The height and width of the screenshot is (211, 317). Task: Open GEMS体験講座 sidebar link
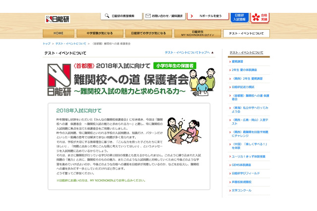coord(241,165)
